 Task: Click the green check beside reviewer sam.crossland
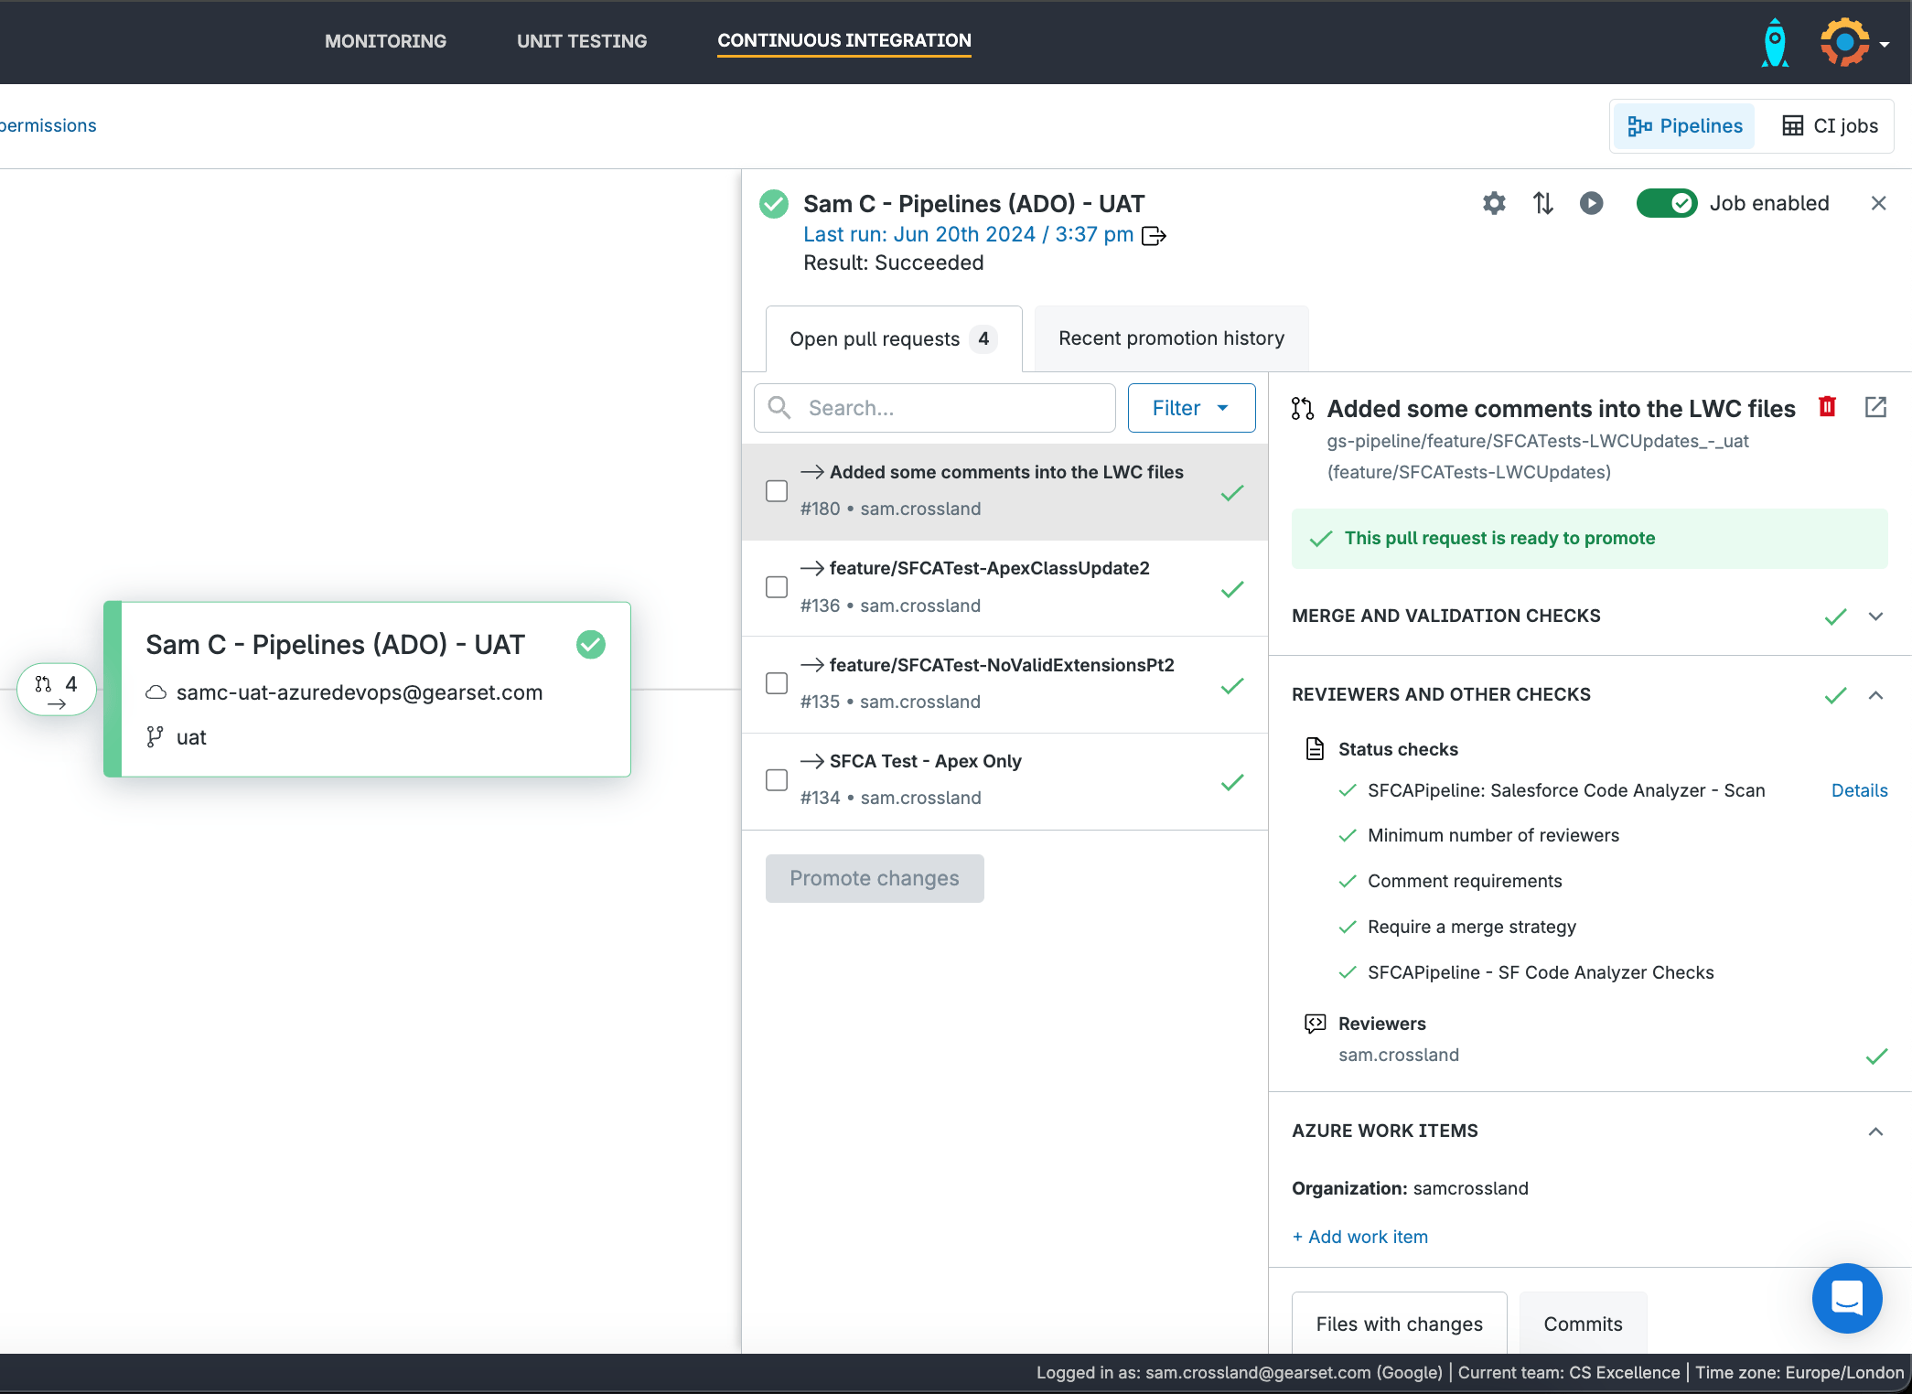pyautogui.click(x=1876, y=1056)
